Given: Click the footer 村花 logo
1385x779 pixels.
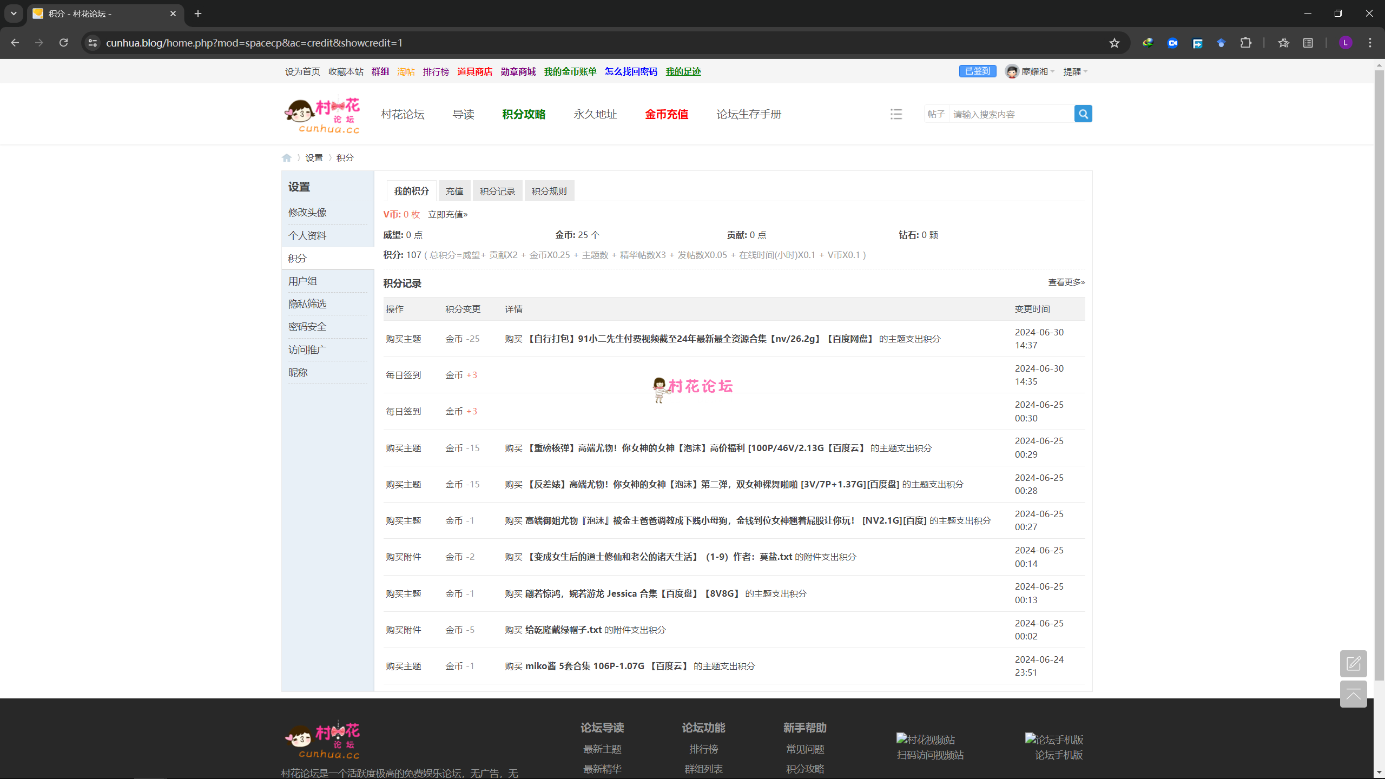Looking at the screenshot, I should [322, 740].
